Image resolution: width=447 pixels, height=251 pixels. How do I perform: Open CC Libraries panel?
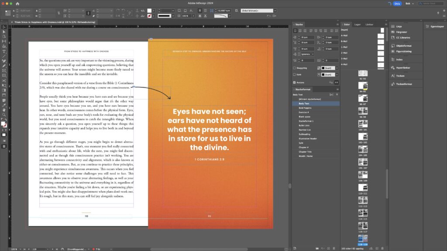402,37
